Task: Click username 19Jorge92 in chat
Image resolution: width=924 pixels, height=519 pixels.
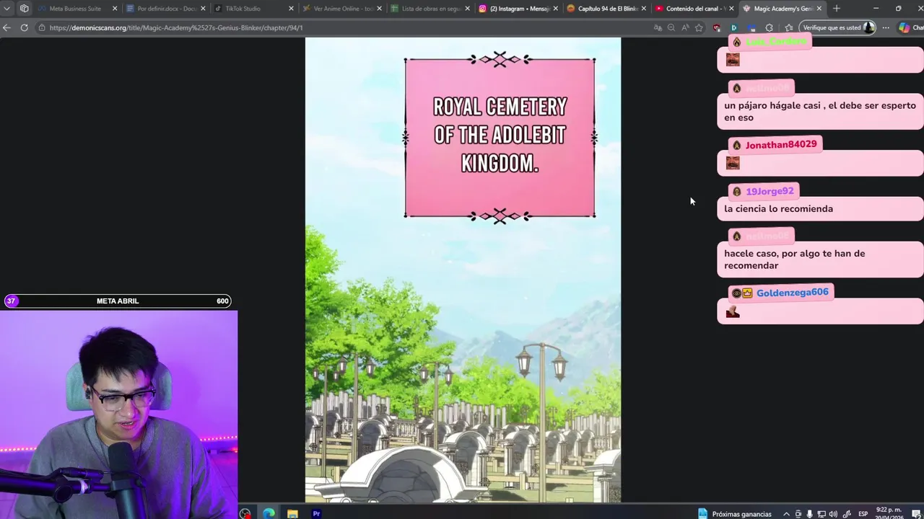Action: pos(770,191)
